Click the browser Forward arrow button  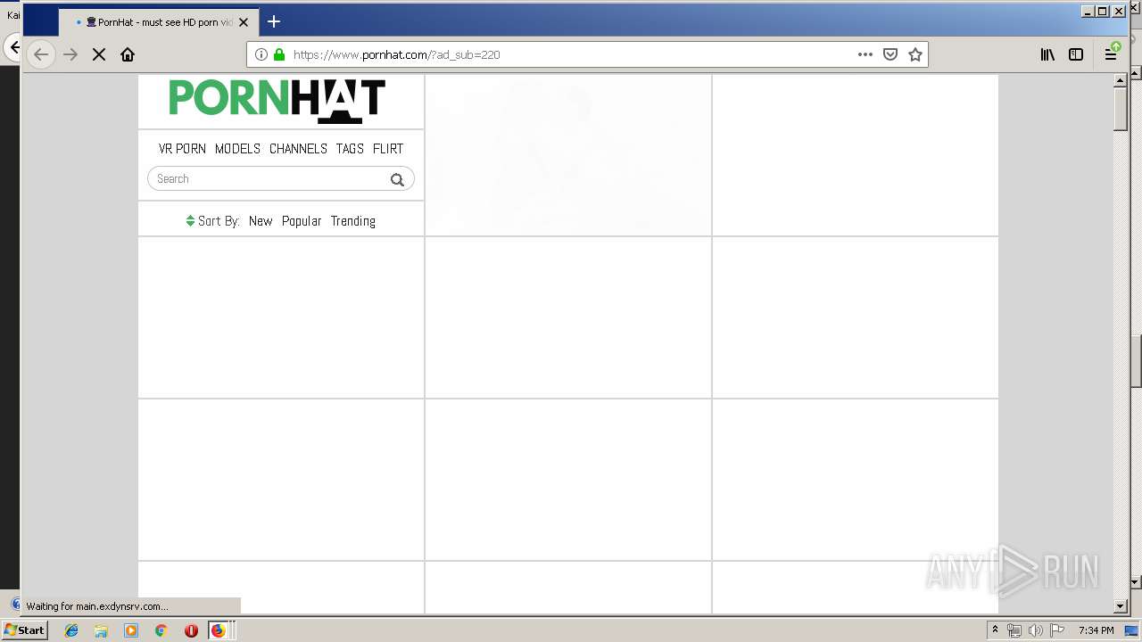pos(70,54)
